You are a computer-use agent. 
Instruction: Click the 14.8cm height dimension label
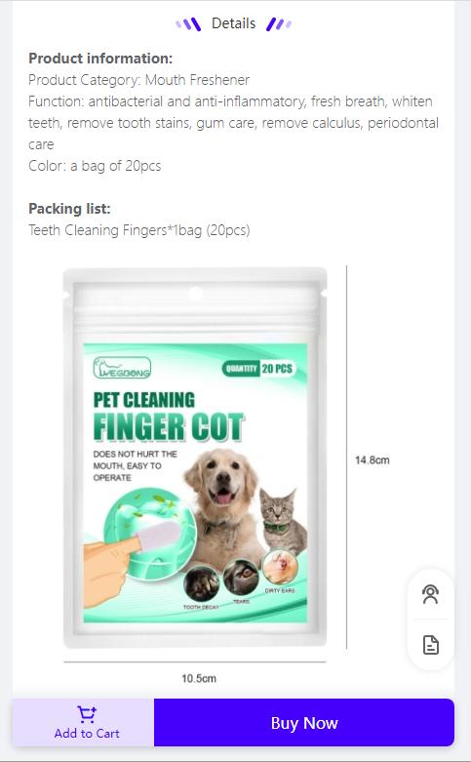(x=373, y=461)
